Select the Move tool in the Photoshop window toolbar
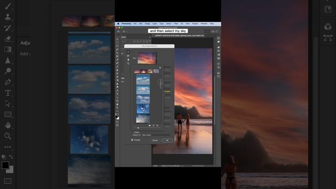The width and height of the screenshot is (336, 189). point(117,39)
